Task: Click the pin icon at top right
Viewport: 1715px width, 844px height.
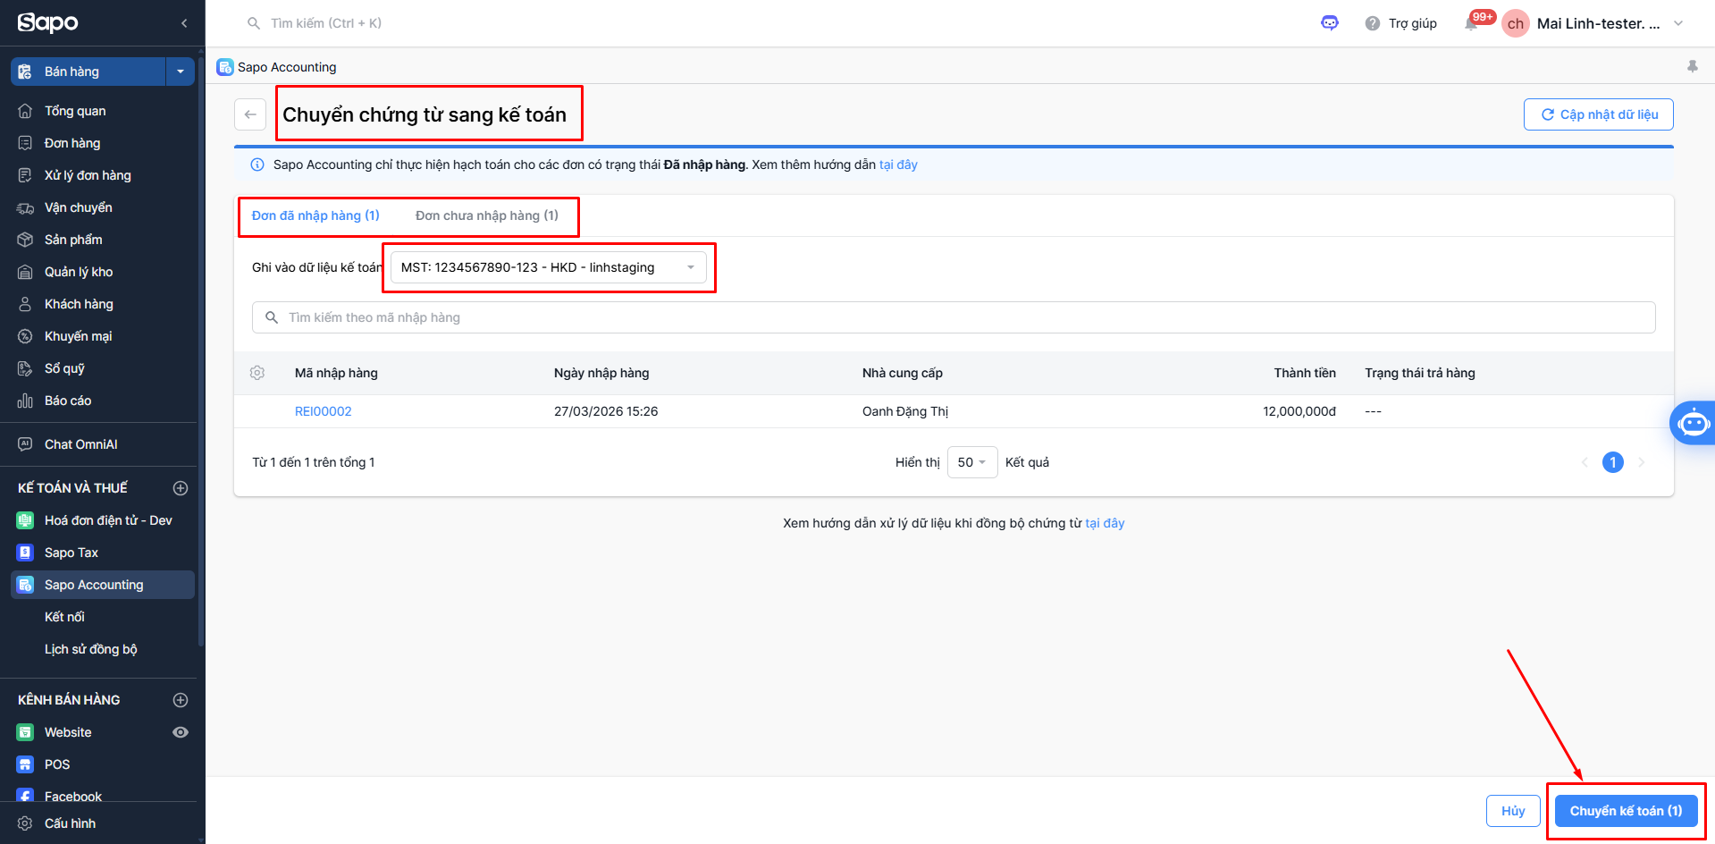Action: coord(1692,67)
